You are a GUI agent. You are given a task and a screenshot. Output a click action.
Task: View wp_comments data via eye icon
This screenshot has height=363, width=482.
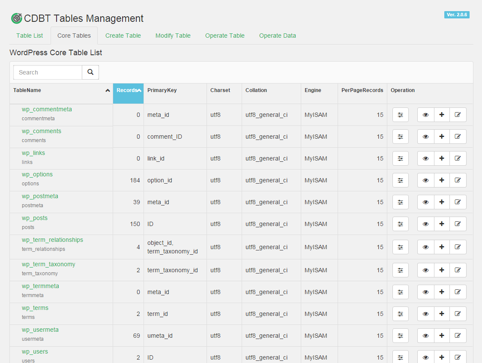[425, 137]
